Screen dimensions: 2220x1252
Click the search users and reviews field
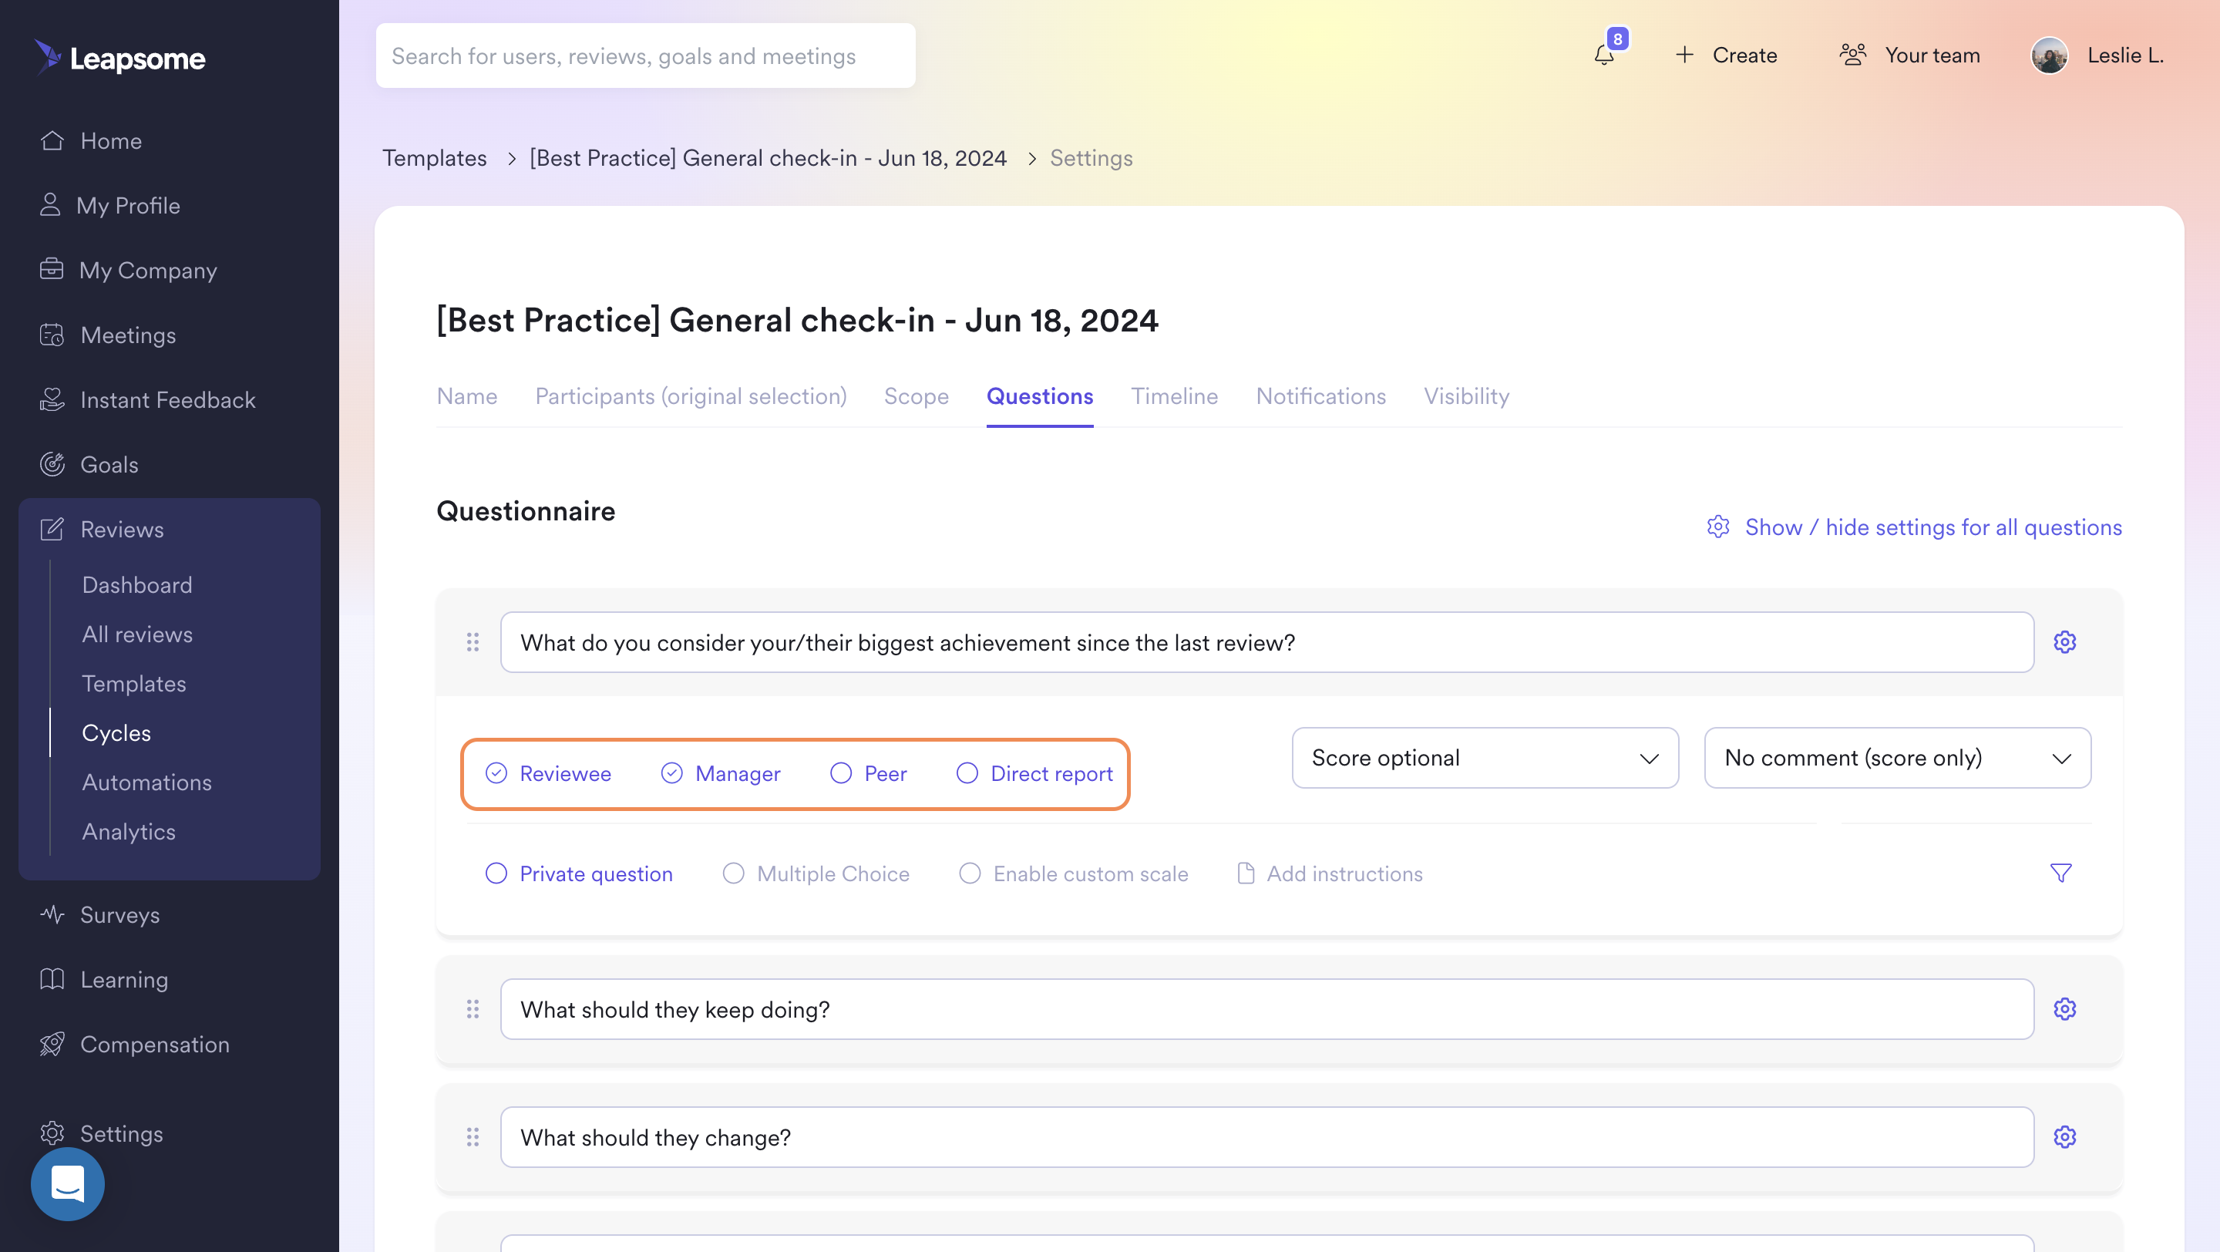pos(645,56)
